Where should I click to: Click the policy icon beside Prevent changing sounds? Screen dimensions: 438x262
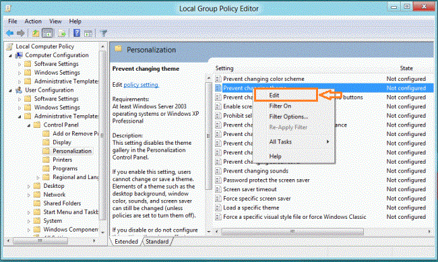coord(218,170)
